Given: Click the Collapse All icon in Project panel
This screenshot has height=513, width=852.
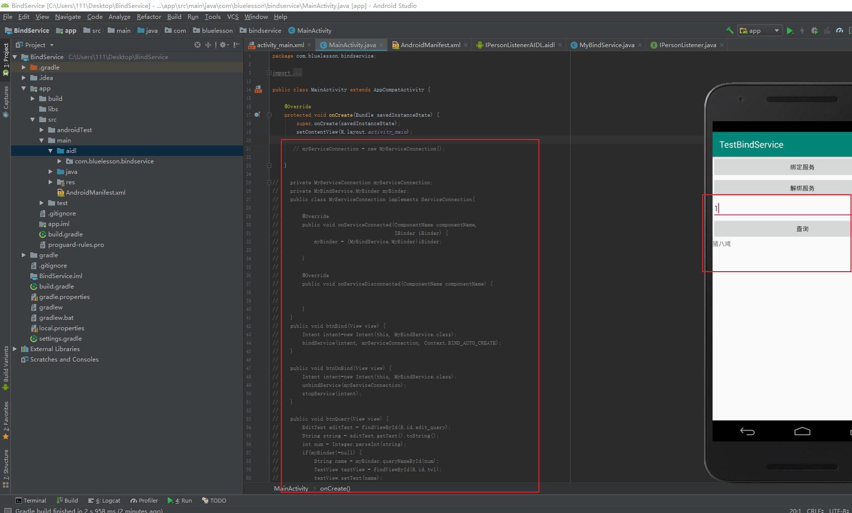Looking at the screenshot, I should click(208, 45).
